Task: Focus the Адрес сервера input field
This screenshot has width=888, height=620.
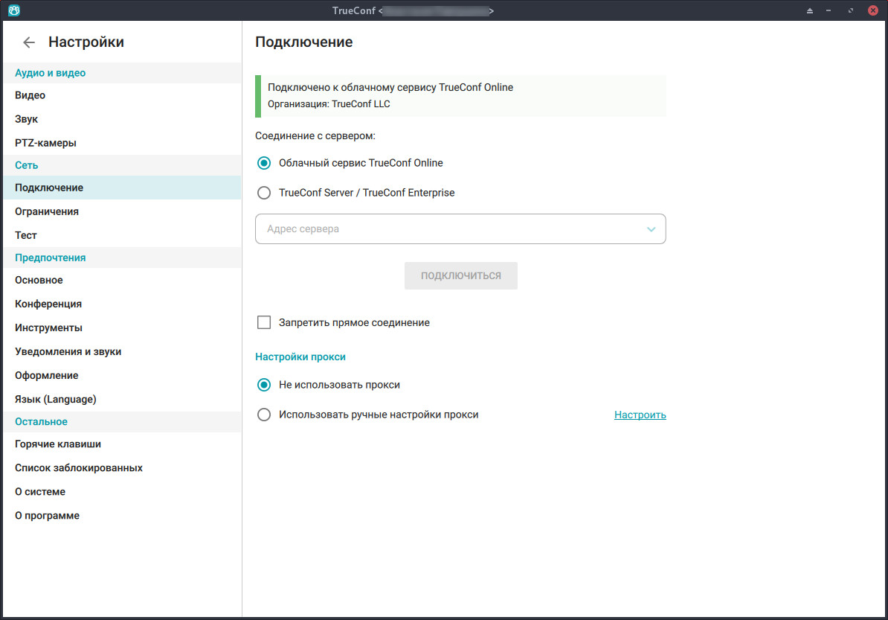Action: pos(460,229)
